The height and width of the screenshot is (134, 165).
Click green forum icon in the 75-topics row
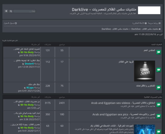coord(159,87)
